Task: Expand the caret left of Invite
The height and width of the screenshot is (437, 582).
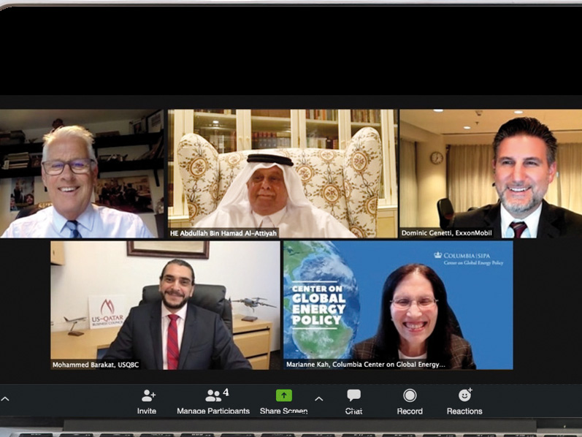Action: point(5,399)
